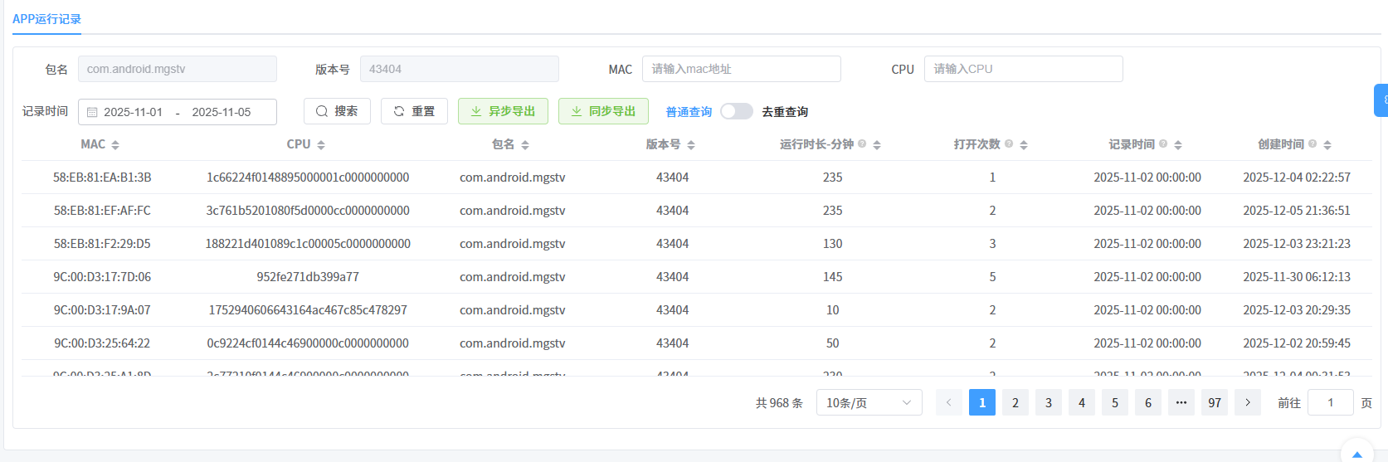Click CPU cell 188221d401089c1c00005c0000000000
This screenshot has width=1388, height=462.
point(308,244)
